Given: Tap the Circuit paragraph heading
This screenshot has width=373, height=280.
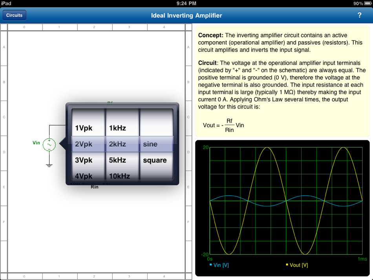Looking at the screenshot, I should coord(207,63).
